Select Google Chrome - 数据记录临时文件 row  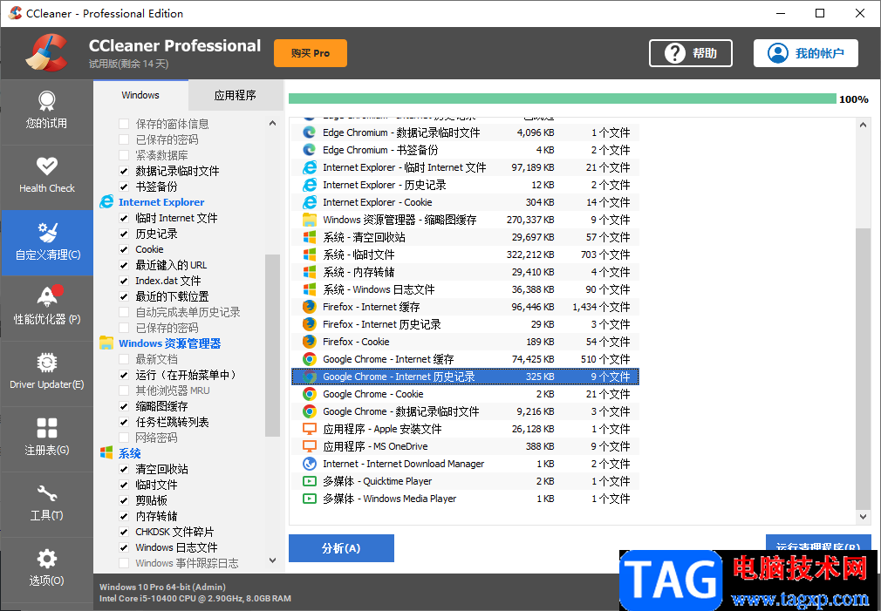pos(465,411)
